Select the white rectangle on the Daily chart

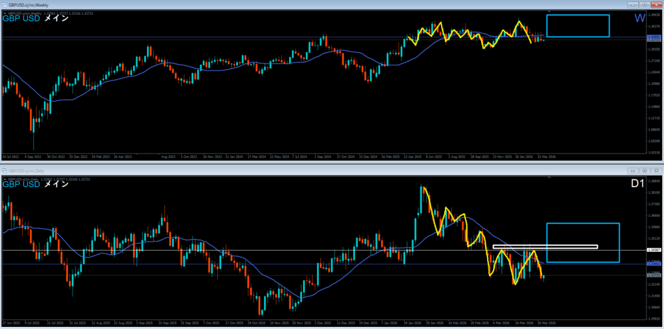click(545, 246)
